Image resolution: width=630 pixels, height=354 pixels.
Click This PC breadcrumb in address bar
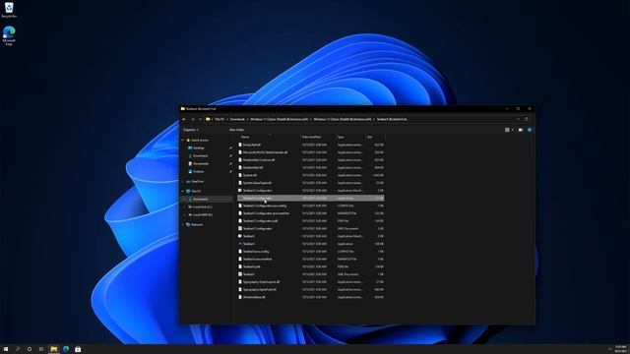[220, 119]
